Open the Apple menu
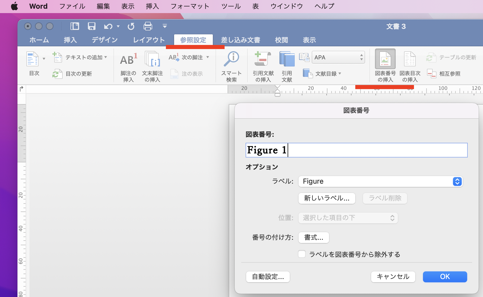Image resolution: width=483 pixels, height=297 pixels. coord(14,6)
